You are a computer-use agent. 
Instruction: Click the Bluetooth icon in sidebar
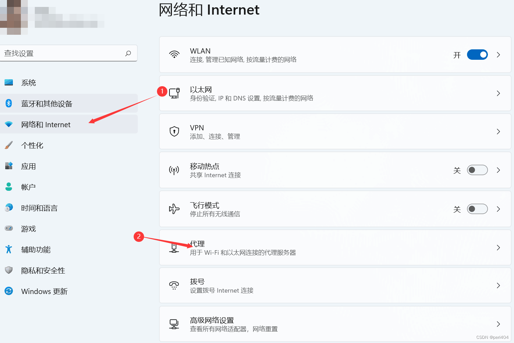coord(9,103)
